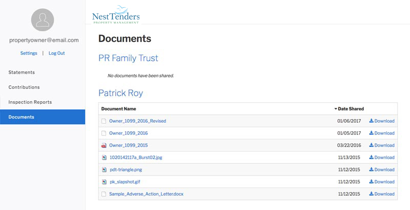Open the Owner_1099_2016 document link
This screenshot has width=410, height=210.
coord(128,133)
